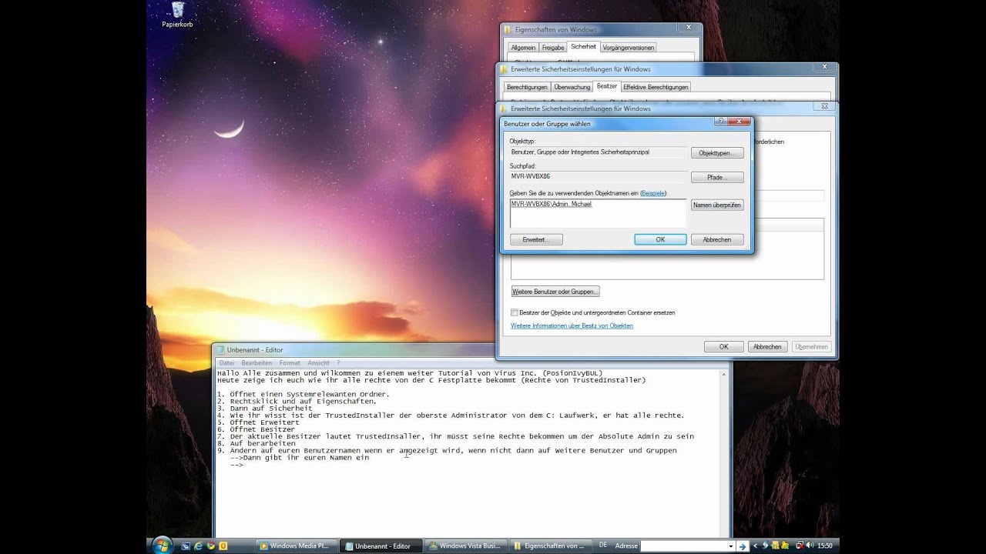Switch to Eigenschaften von taskbar button
Viewport: 986px width, 554px height.
(x=550, y=546)
